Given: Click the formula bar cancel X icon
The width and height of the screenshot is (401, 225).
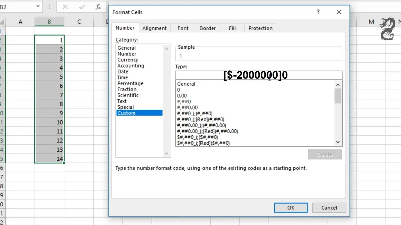Looking at the screenshot, I should pos(65,7).
